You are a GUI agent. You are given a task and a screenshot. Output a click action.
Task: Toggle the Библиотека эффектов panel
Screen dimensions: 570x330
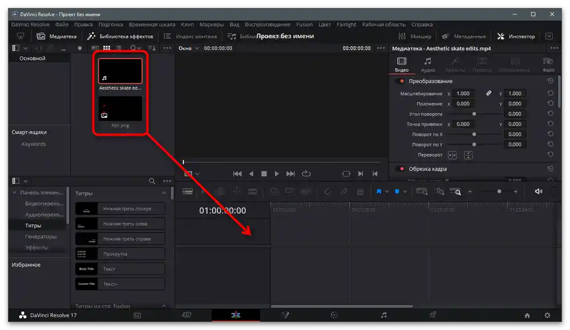click(x=120, y=36)
